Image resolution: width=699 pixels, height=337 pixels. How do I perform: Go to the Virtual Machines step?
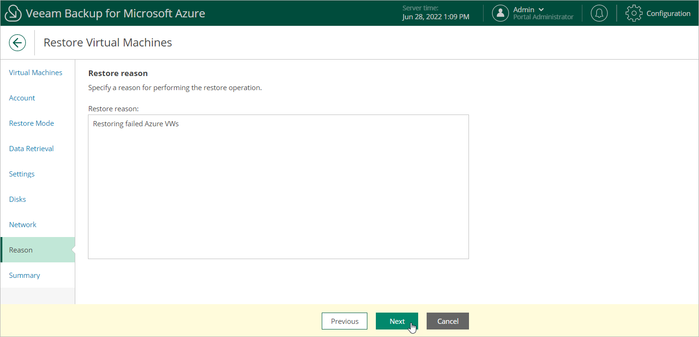tap(36, 73)
